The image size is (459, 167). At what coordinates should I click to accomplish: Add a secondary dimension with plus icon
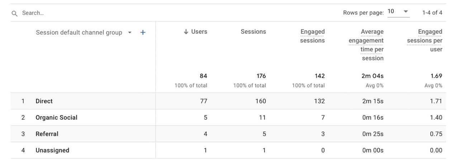point(143,32)
